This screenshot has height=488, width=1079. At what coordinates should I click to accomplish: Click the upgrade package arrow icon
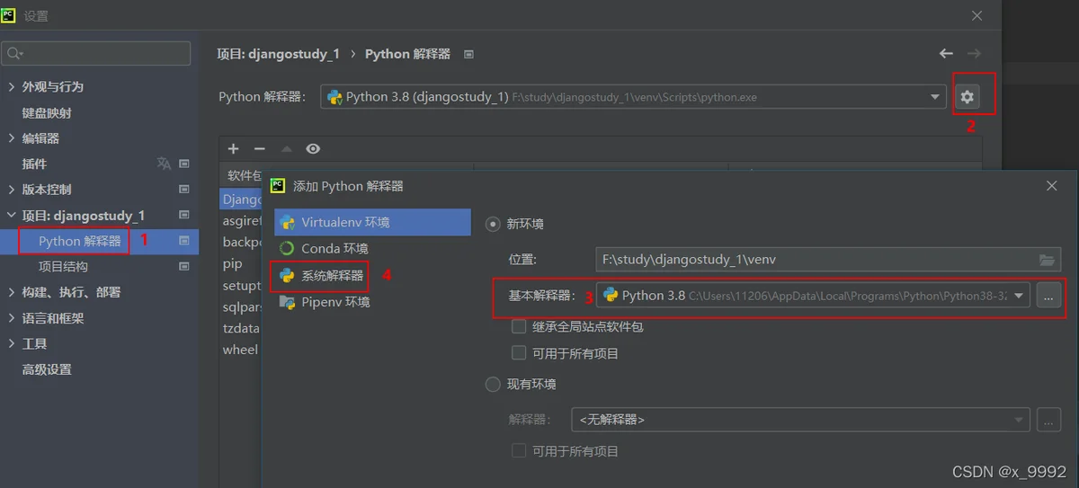tap(287, 149)
